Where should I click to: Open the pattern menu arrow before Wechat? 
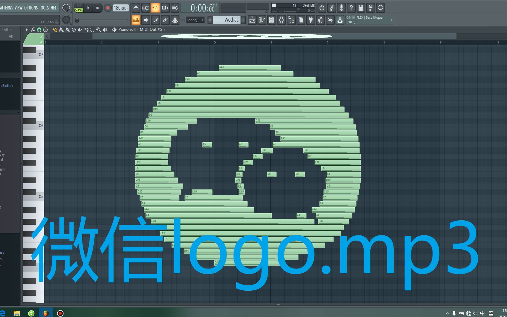210,20
